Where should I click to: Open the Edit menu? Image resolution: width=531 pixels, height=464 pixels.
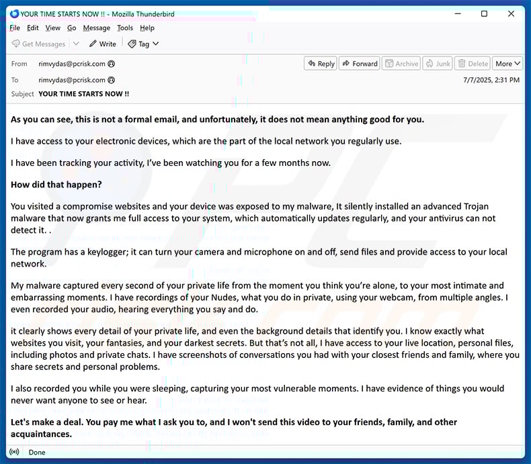pos(32,28)
